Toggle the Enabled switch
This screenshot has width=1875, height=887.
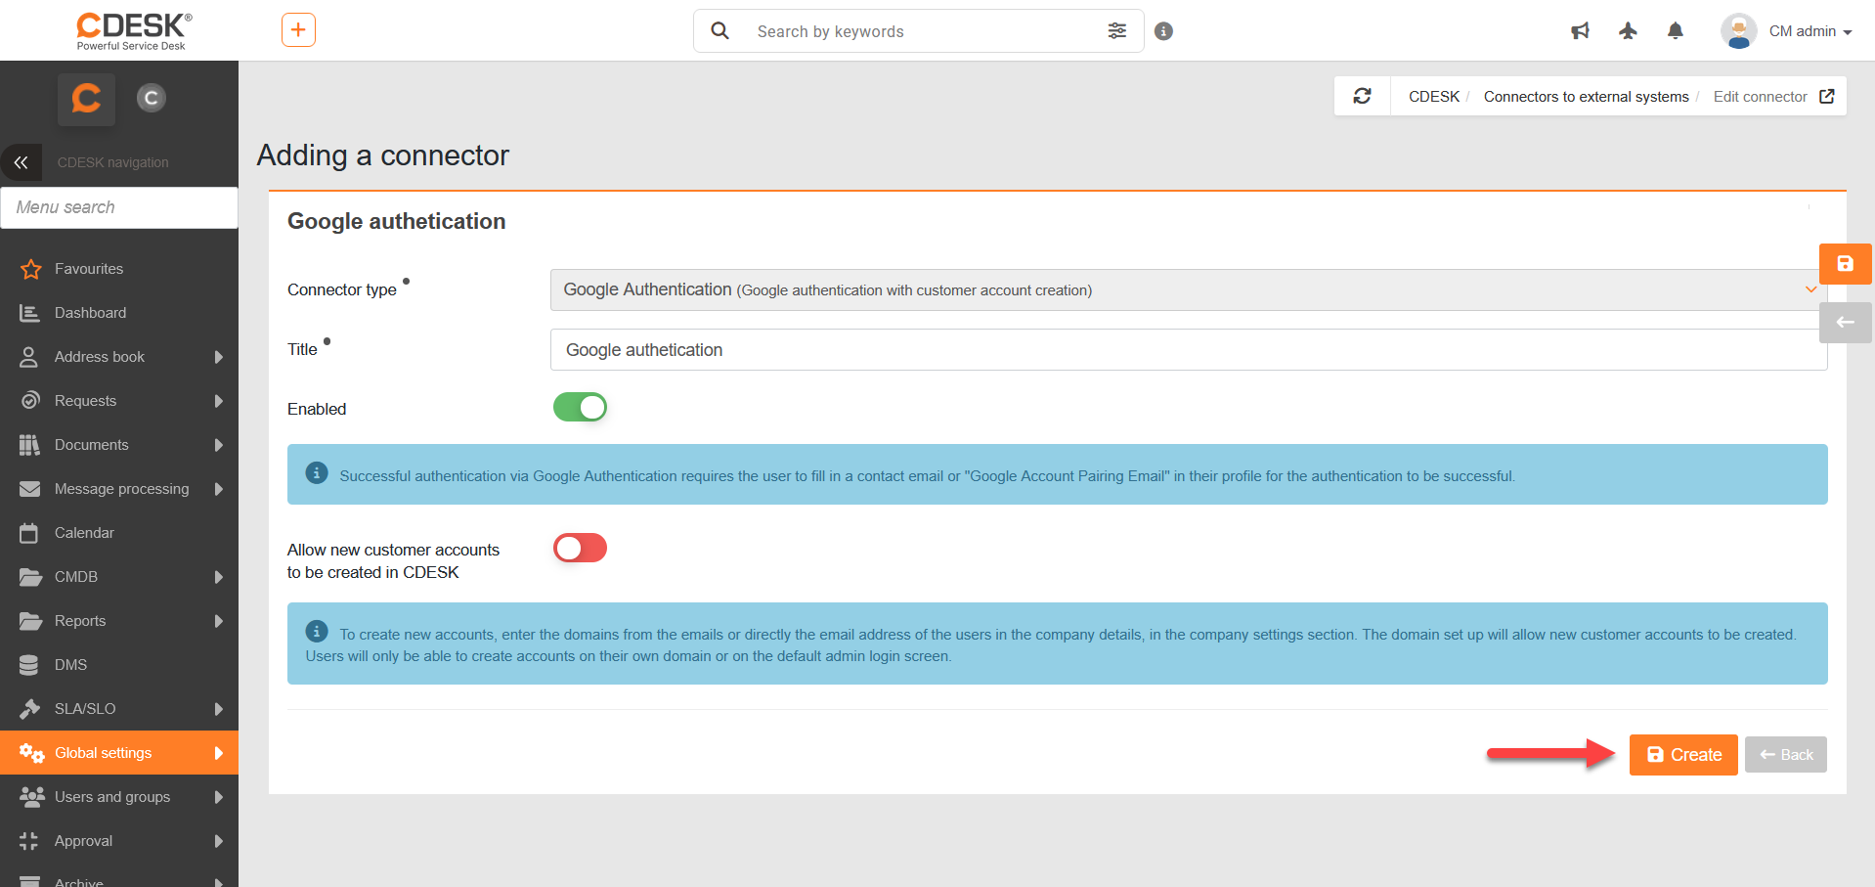coord(580,407)
